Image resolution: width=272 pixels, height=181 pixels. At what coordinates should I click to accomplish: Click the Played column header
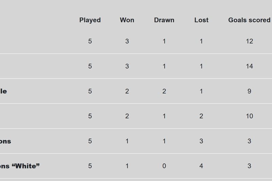click(x=90, y=20)
